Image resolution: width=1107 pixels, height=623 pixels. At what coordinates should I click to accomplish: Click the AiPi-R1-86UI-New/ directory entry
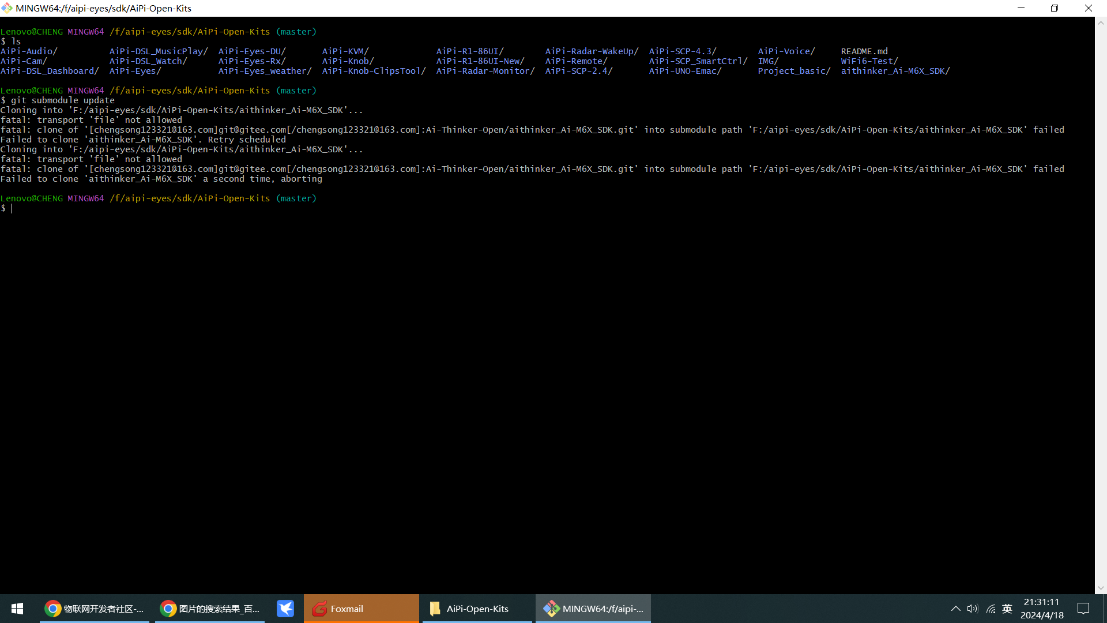pos(480,61)
